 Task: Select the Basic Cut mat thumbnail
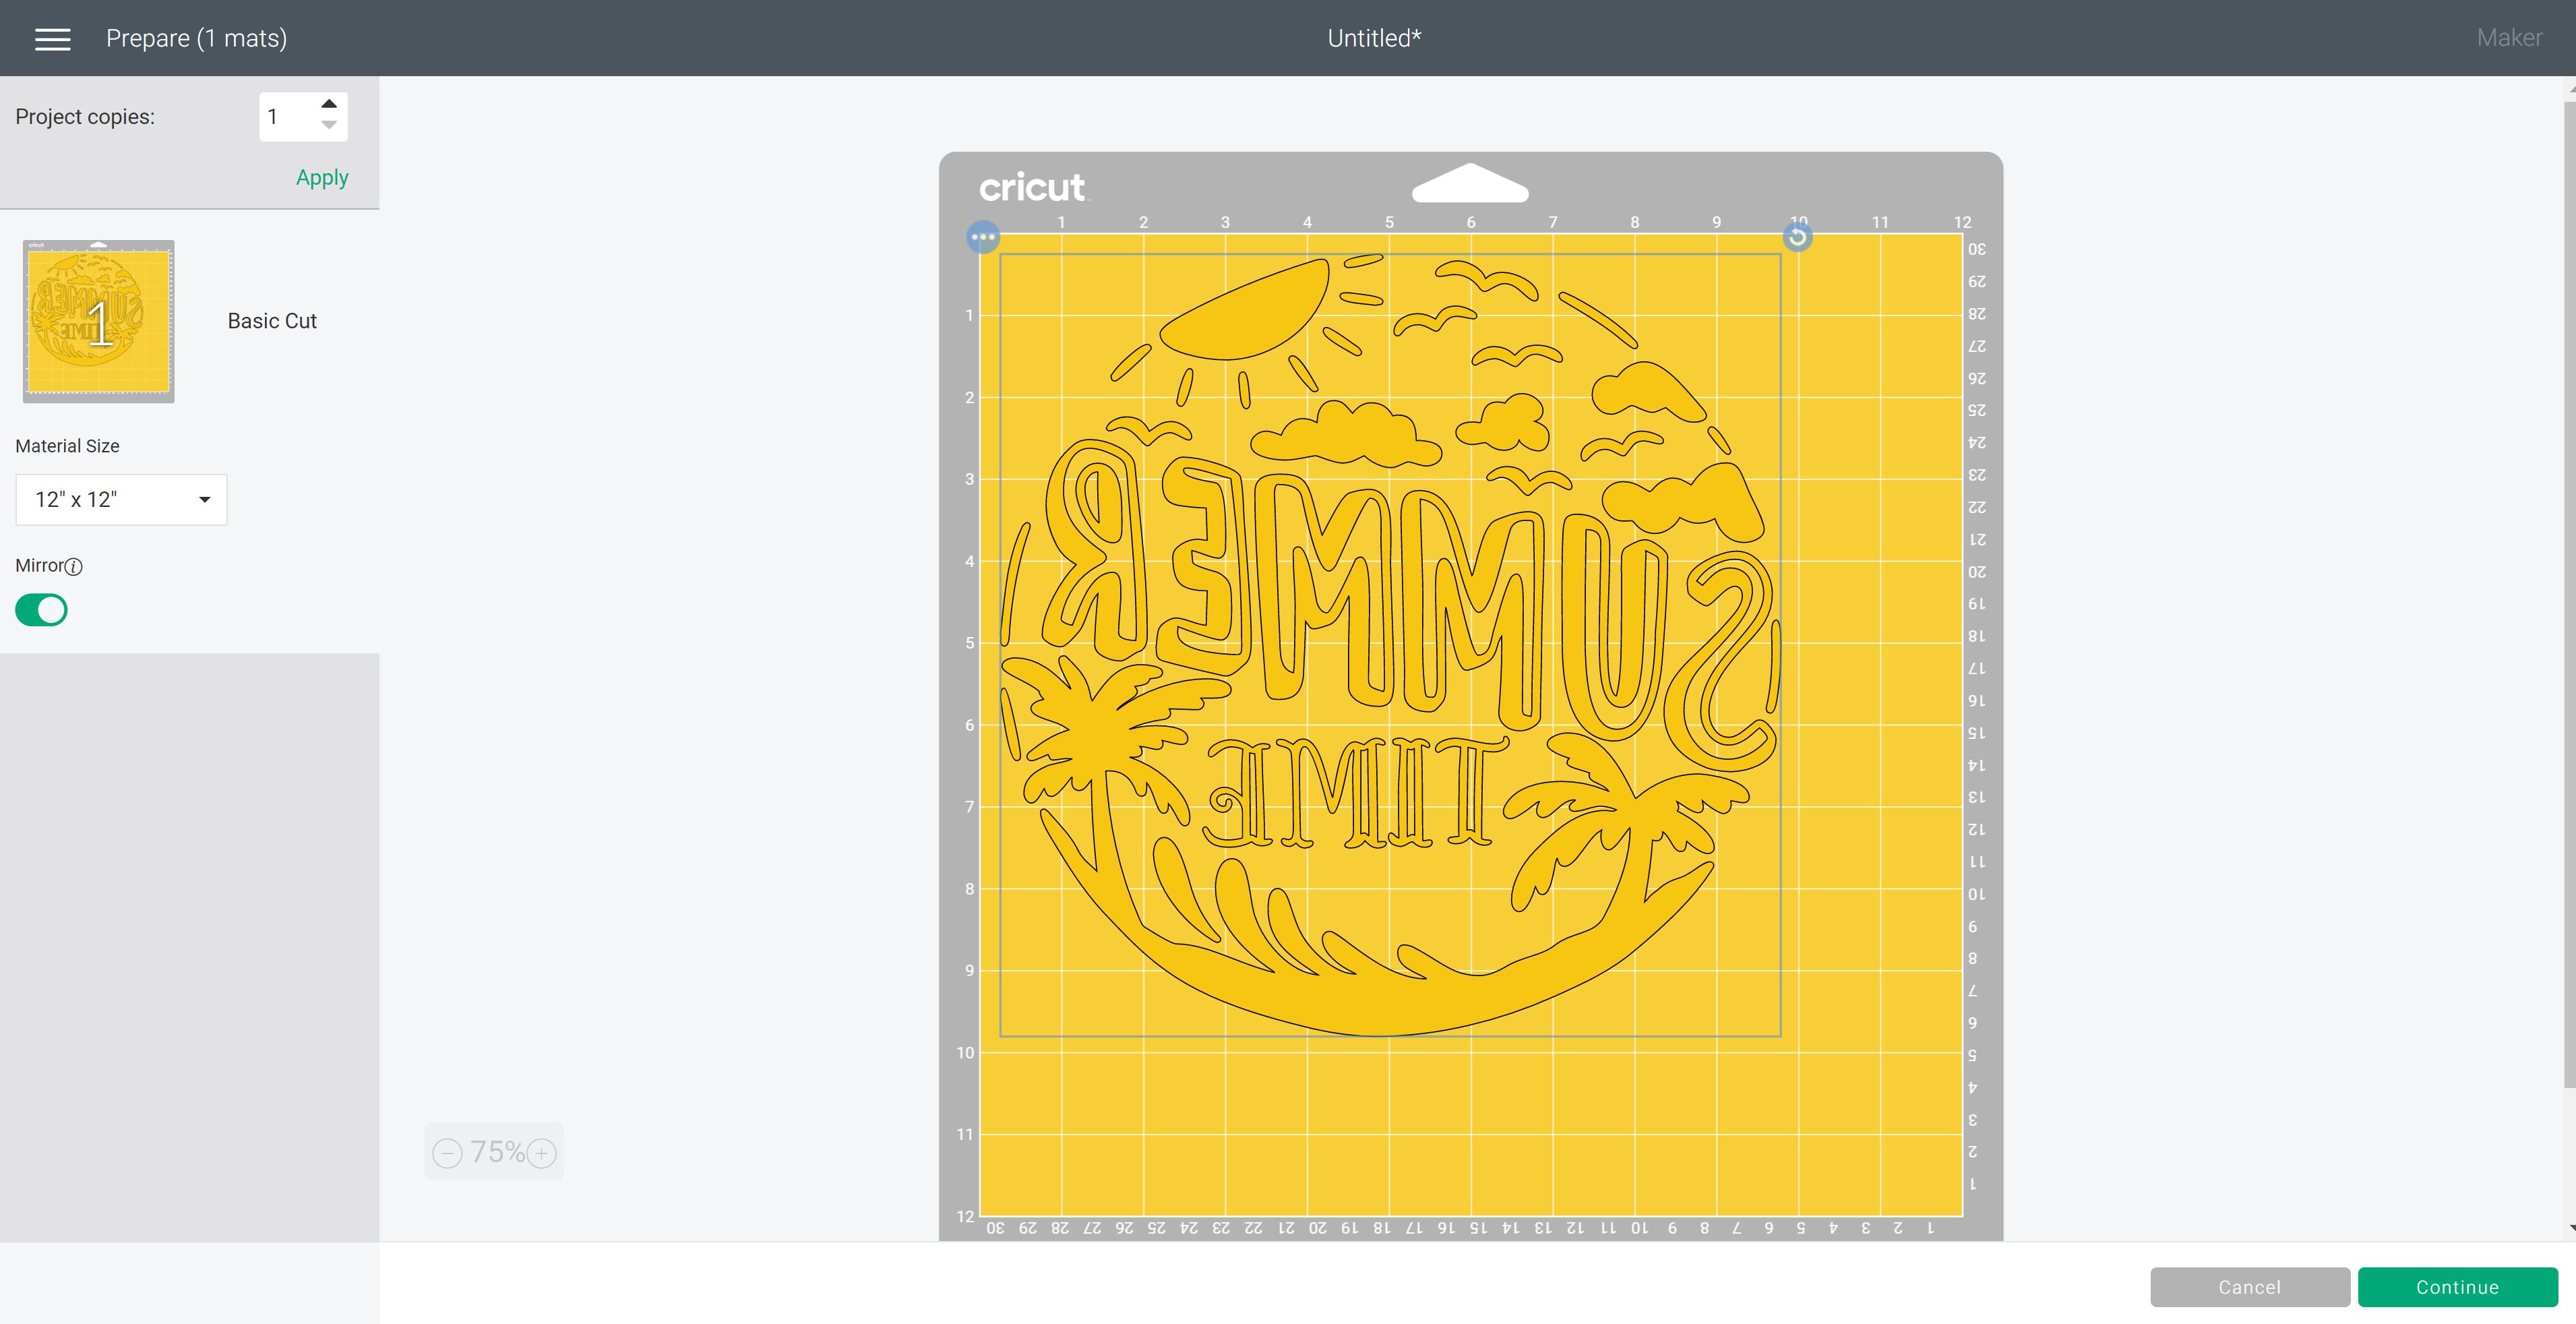click(x=99, y=321)
